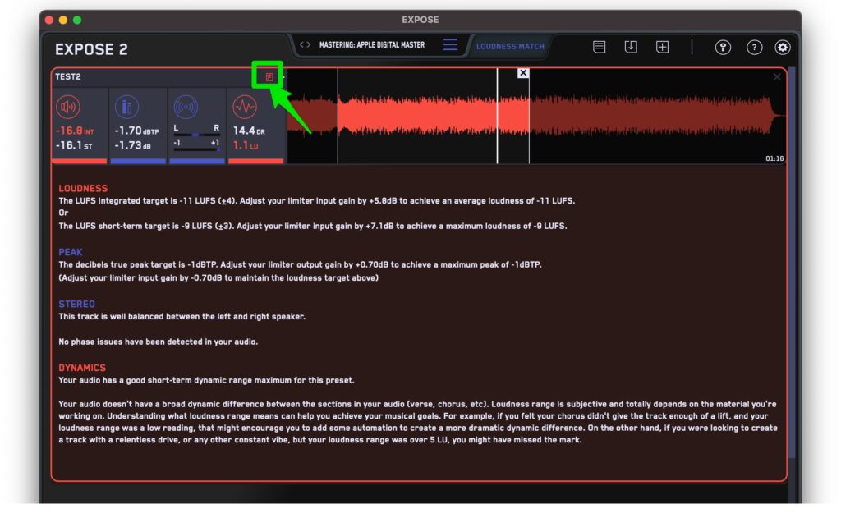Click the stereo field icon
The width and height of the screenshot is (841, 518).
(x=186, y=107)
